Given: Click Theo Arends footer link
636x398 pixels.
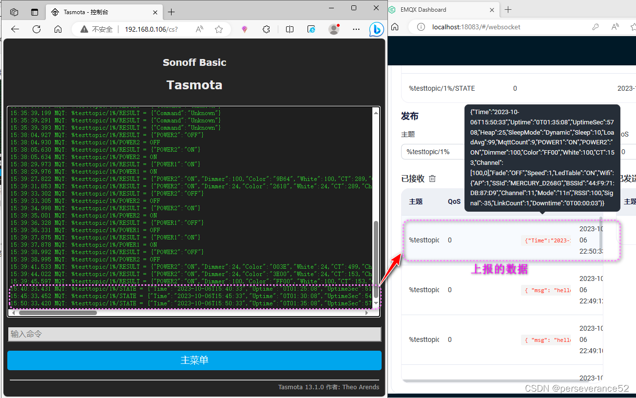Looking at the screenshot, I should (x=361, y=387).
